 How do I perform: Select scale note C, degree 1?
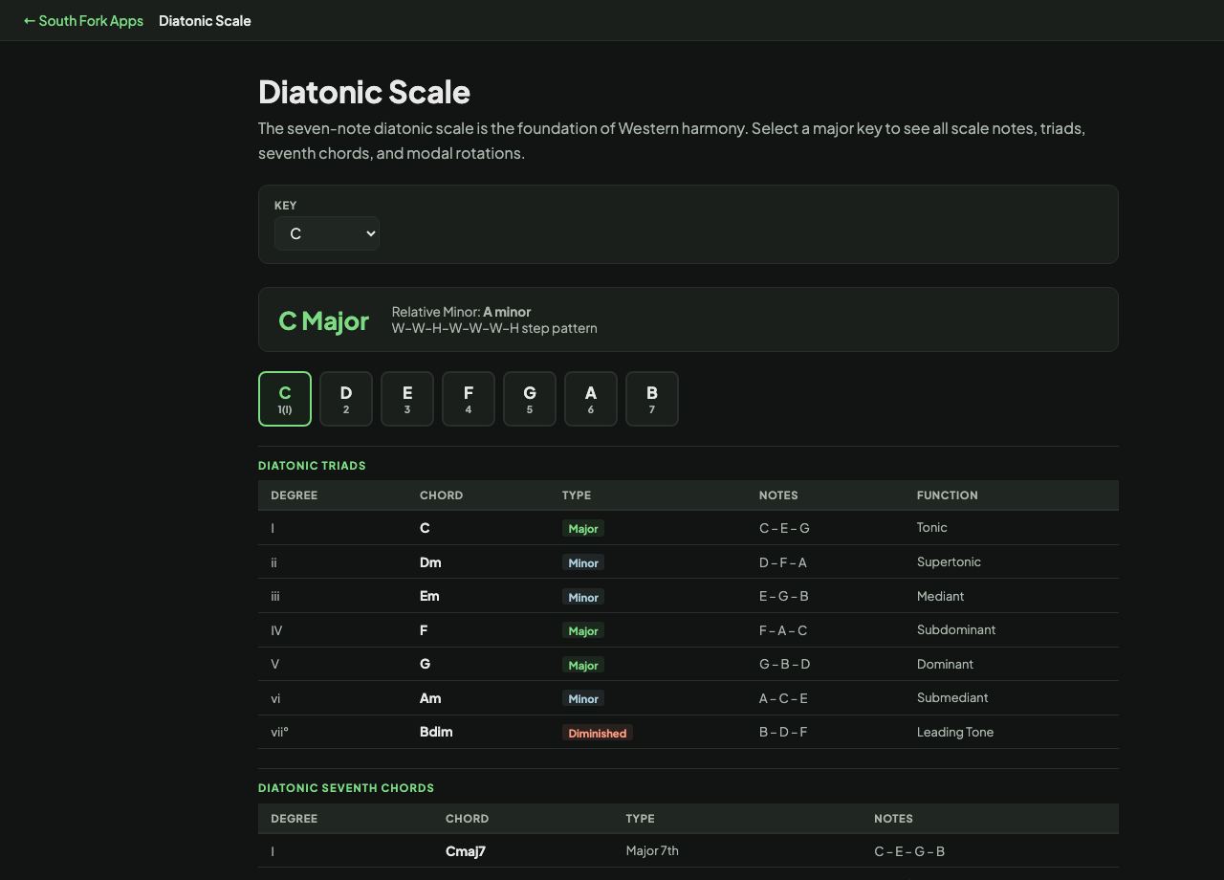(x=285, y=399)
